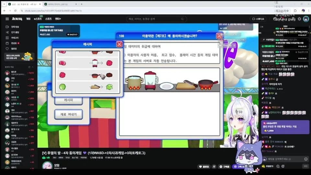Click the cheese reward promo banner
Viewport: 311px width, 175px height.
pos(19,57)
